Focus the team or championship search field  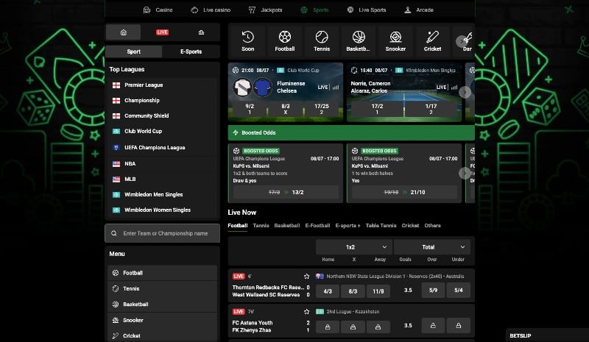[x=162, y=233]
